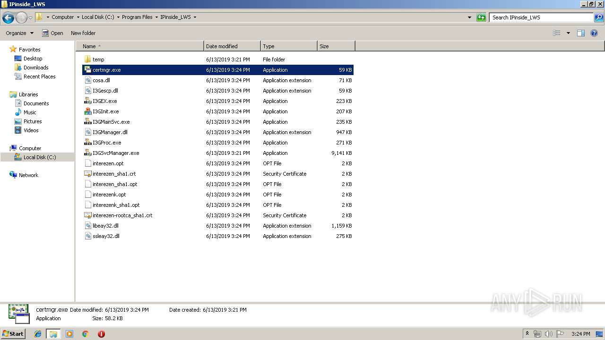Open the Videos library

click(31, 130)
